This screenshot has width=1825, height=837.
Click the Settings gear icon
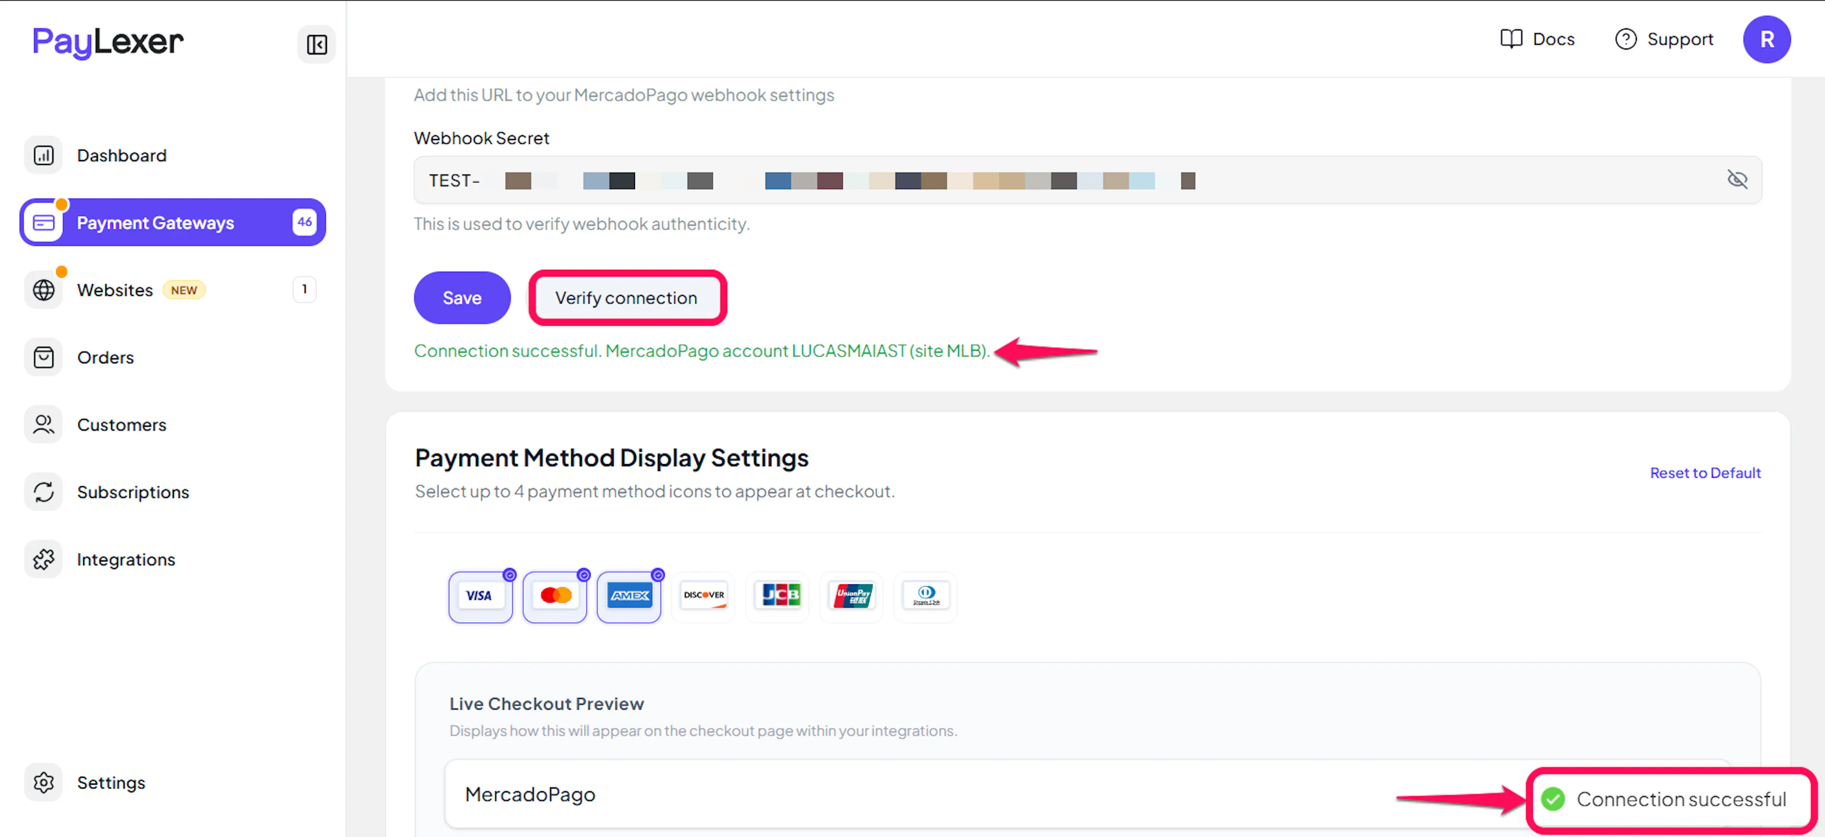(44, 782)
